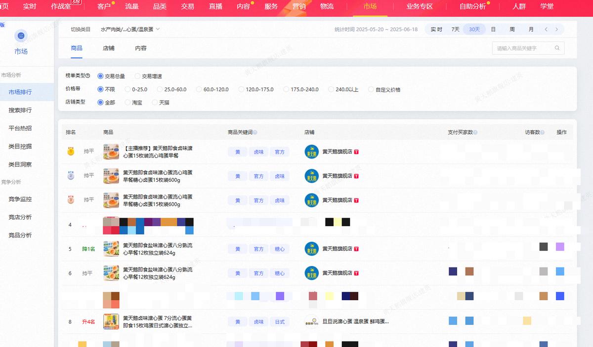The image size is (593, 347).
Task: Click the search magnifier icon in keyword box
Action: tap(557, 48)
